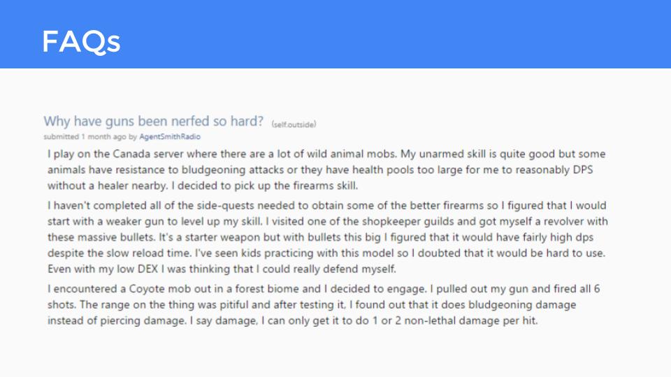This screenshot has height=377, width=671.
Task: Click the paragraph beginning "I haven't completed all"
Action: [328, 237]
